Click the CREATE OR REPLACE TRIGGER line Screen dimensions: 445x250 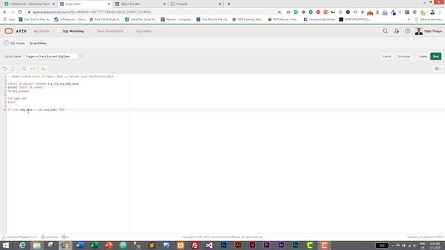tap(43, 84)
